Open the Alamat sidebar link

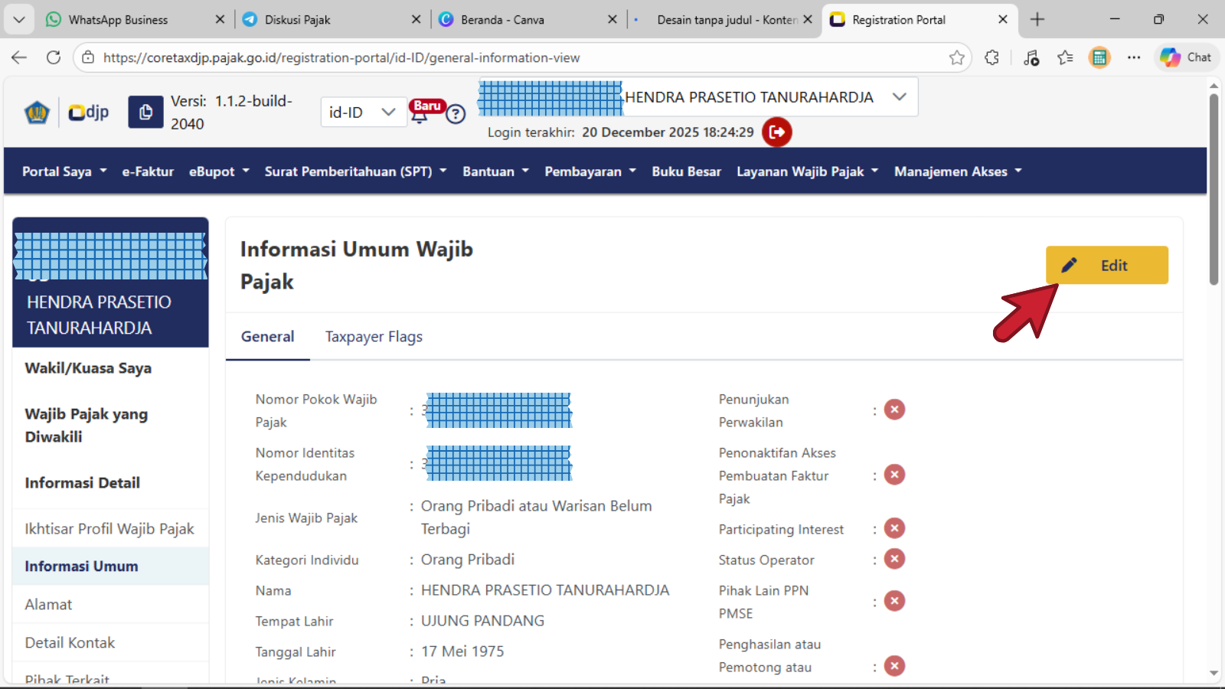pyautogui.click(x=48, y=604)
